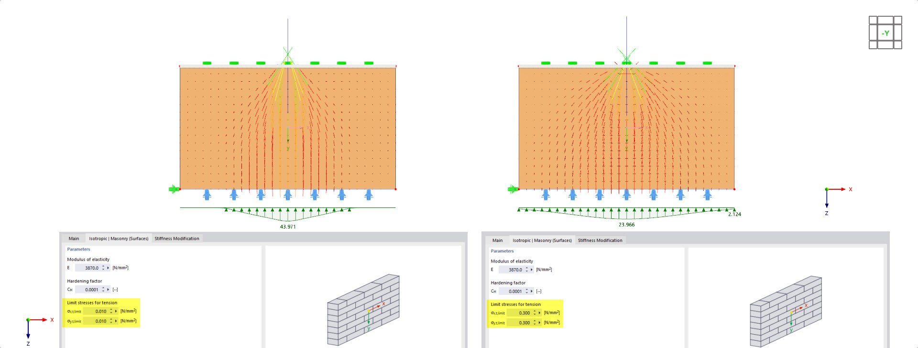This screenshot has width=918, height=348.
Task: Click the contact stress value 43.971
Action: pyautogui.click(x=288, y=227)
